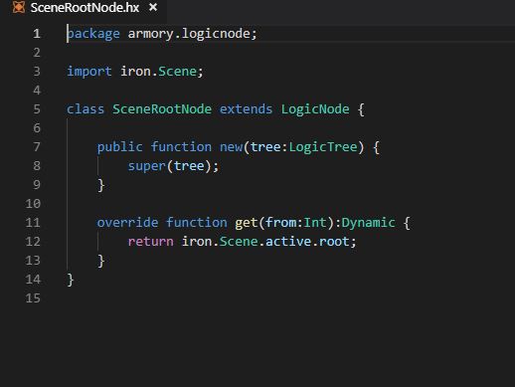This screenshot has height=387, width=515.
Task: Click 'armory.logicnode' in the package line
Action: 189,34
